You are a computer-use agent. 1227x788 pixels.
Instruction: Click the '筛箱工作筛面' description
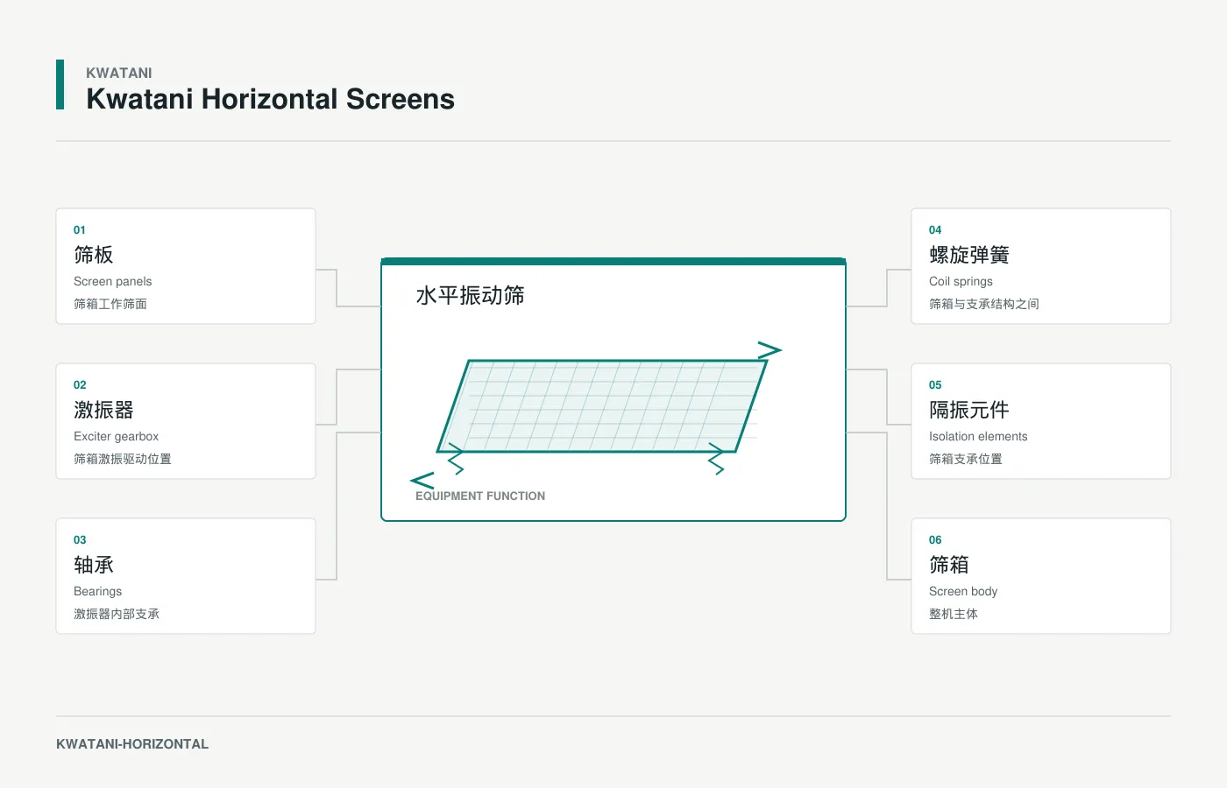click(x=110, y=304)
